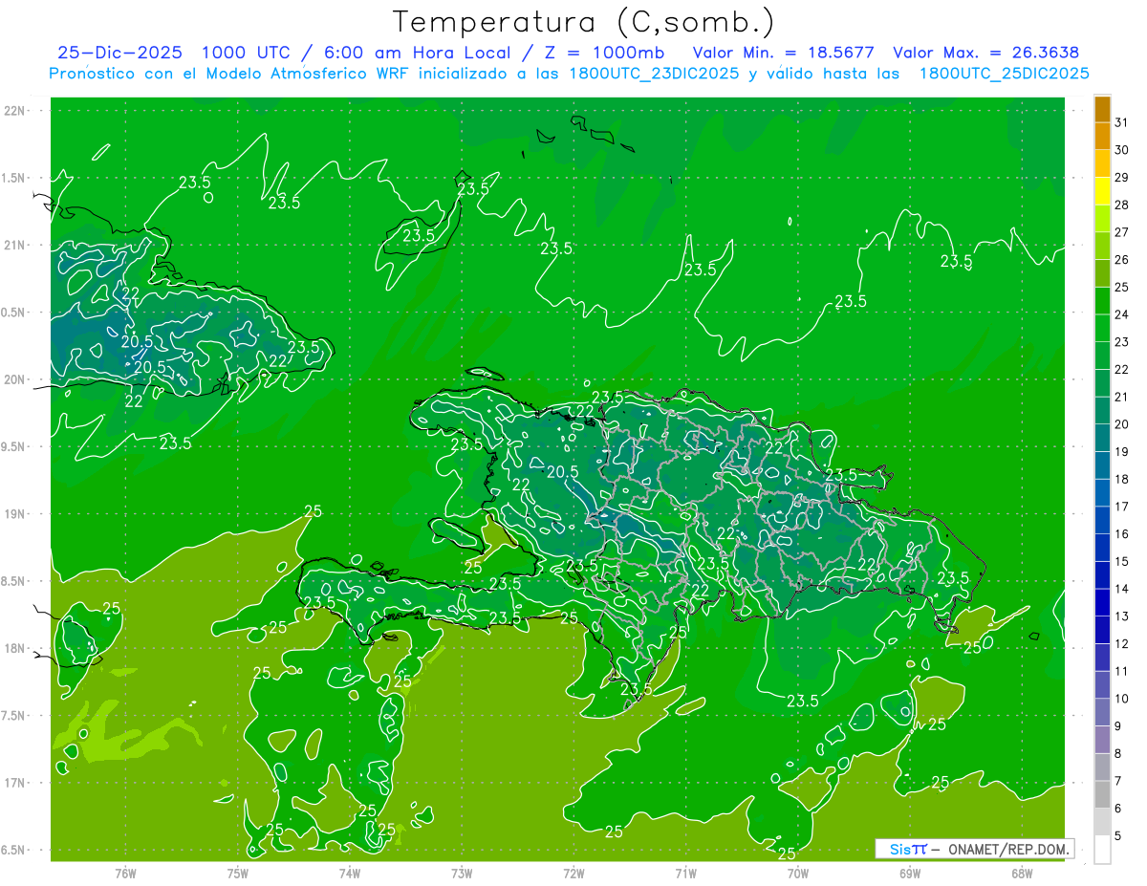Click the "Valor Min. = 18.5677" readout
Image resolution: width=1147 pixels, height=886 pixels.
(784, 53)
